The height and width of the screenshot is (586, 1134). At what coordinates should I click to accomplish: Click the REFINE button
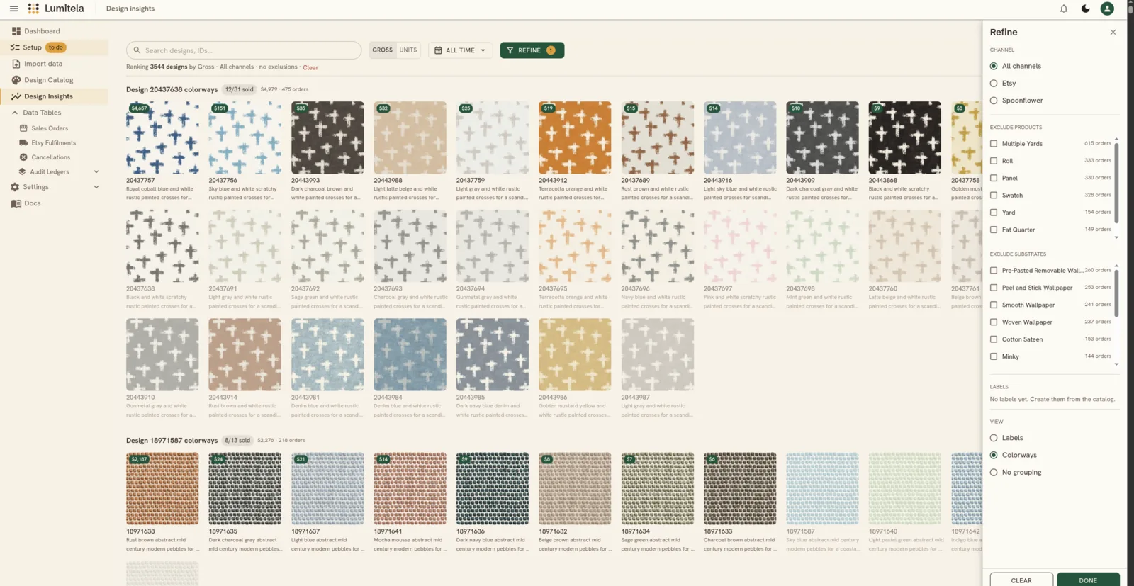click(x=532, y=50)
